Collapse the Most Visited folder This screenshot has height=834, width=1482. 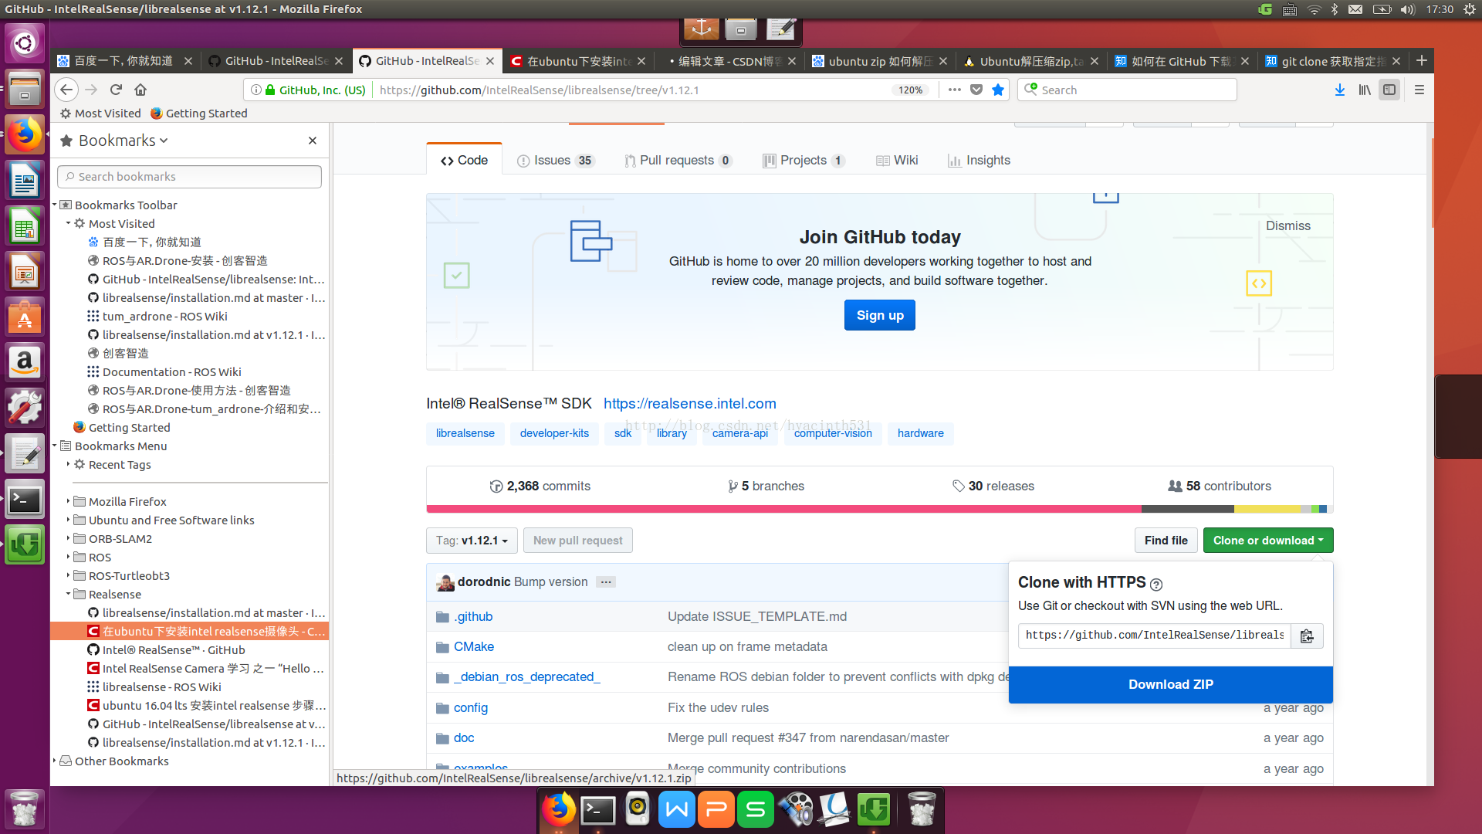click(x=68, y=223)
